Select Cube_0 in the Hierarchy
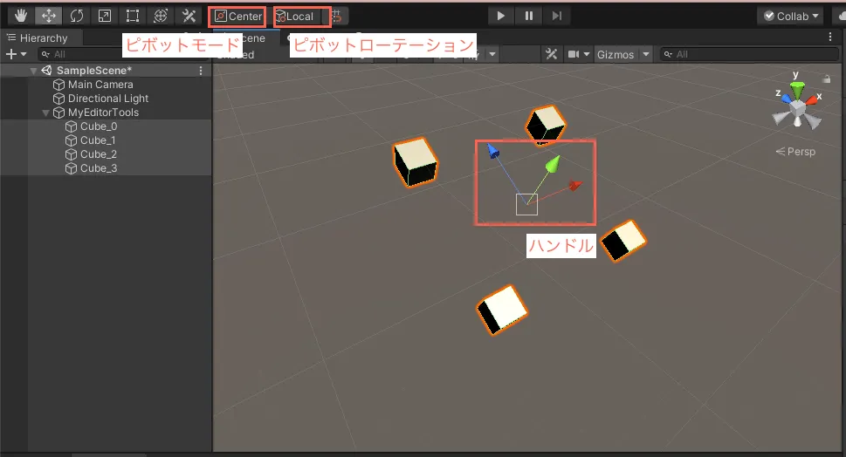Viewport: 846px width, 457px height. pos(99,126)
